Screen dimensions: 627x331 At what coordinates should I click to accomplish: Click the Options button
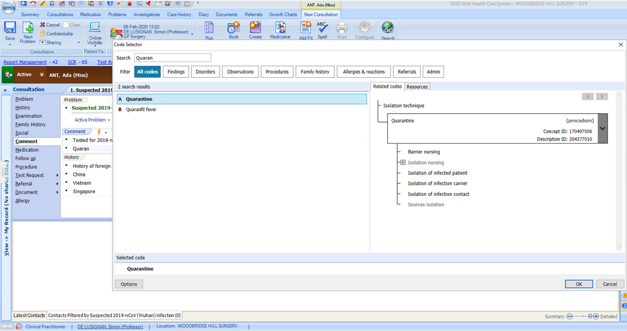pos(129,284)
